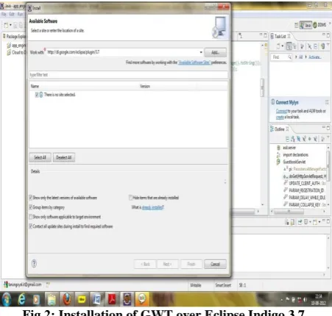Click the Cancel button in Install dialog

(x=215, y=264)
